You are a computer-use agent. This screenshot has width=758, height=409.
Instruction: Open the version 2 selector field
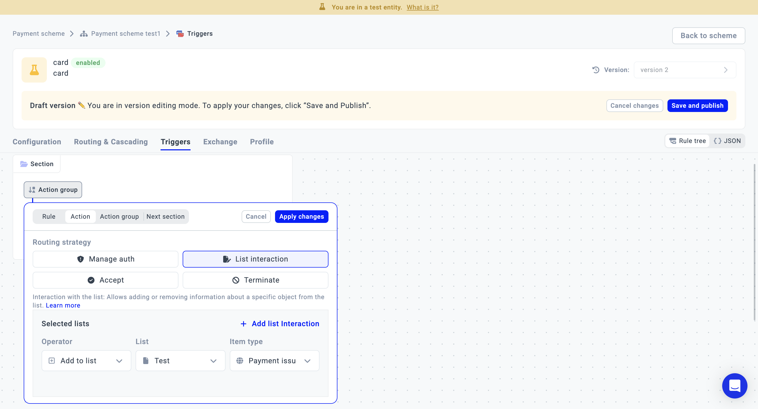pos(684,70)
